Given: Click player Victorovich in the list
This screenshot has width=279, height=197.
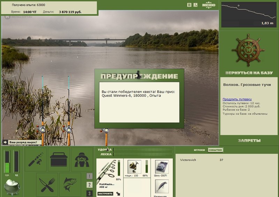Looking at the screenshot, I should point(188,160).
